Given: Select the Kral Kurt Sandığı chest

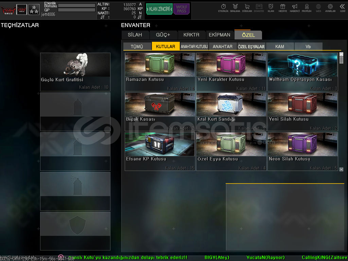Looking at the screenshot, I should click(231, 111).
